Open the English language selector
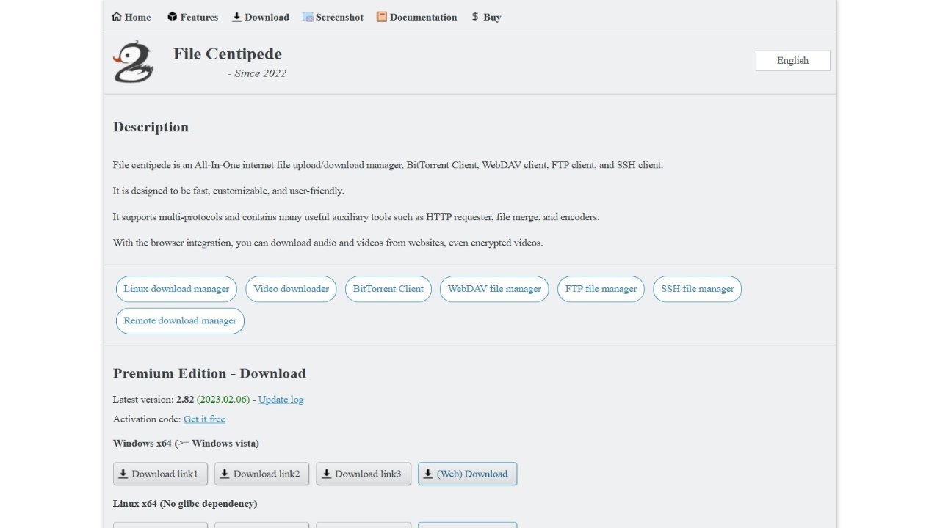The width and height of the screenshot is (940, 528). click(793, 61)
